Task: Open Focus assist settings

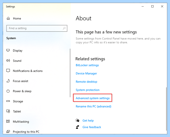Action: click(21, 81)
